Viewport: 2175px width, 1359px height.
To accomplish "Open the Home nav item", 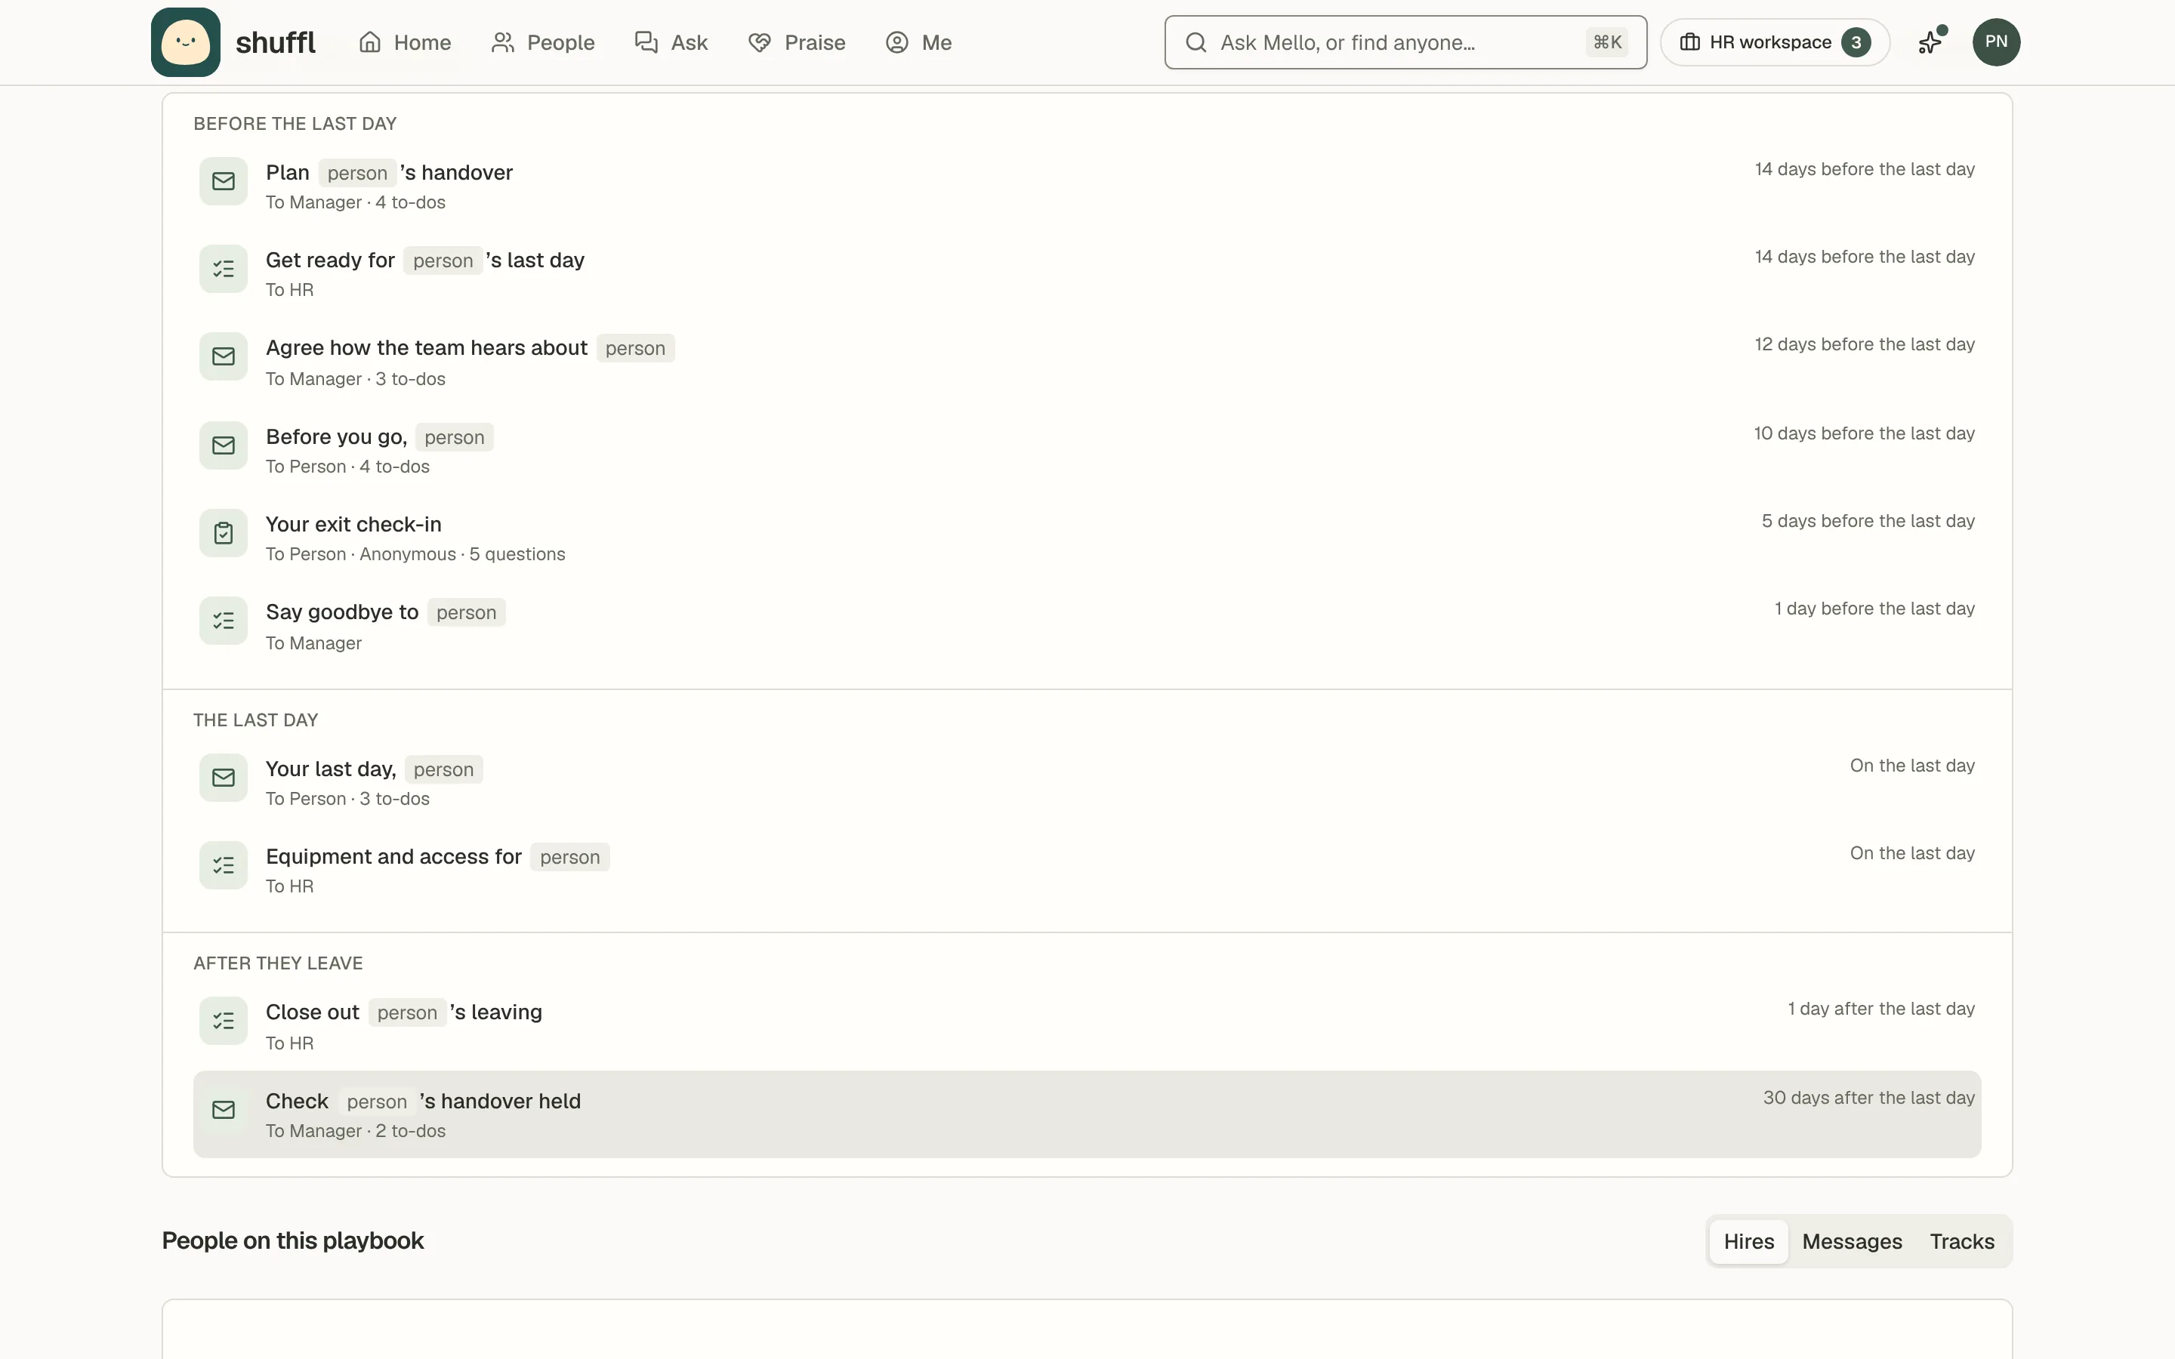I will (x=405, y=42).
